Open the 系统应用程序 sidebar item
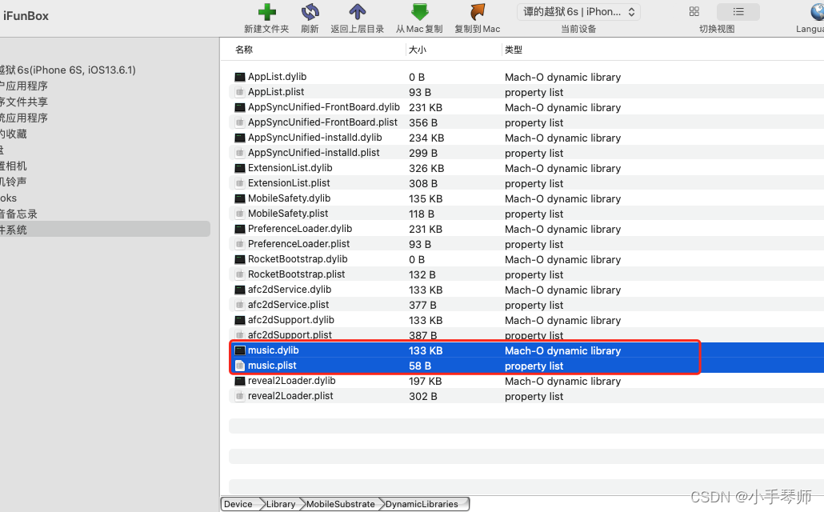The height and width of the screenshot is (512, 824). point(24,118)
